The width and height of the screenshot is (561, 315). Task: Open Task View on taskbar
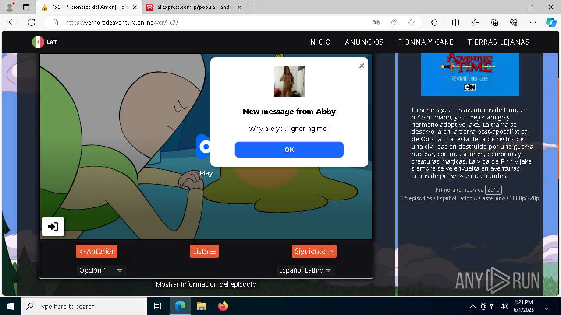click(x=158, y=306)
